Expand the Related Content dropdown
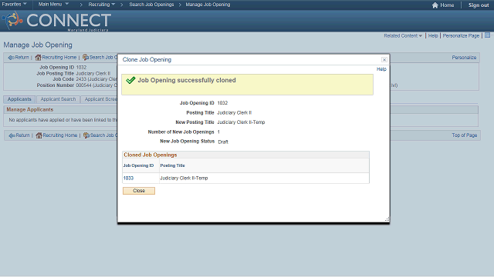Viewport: 494px width, 277px height. pyautogui.click(x=403, y=36)
